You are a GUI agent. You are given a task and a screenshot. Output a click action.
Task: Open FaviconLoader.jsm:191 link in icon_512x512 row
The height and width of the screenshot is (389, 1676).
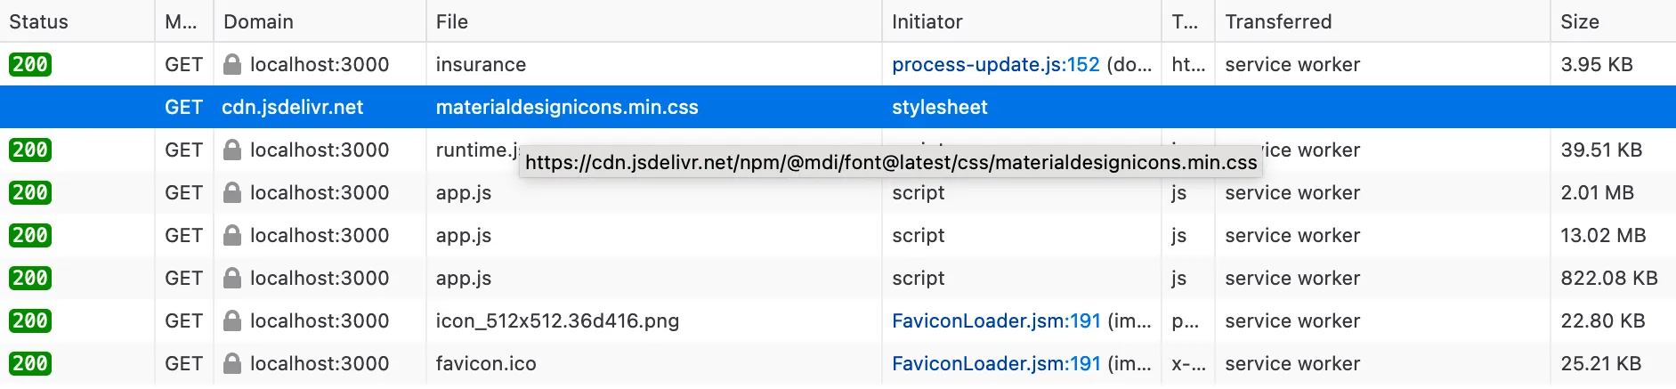[996, 320]
